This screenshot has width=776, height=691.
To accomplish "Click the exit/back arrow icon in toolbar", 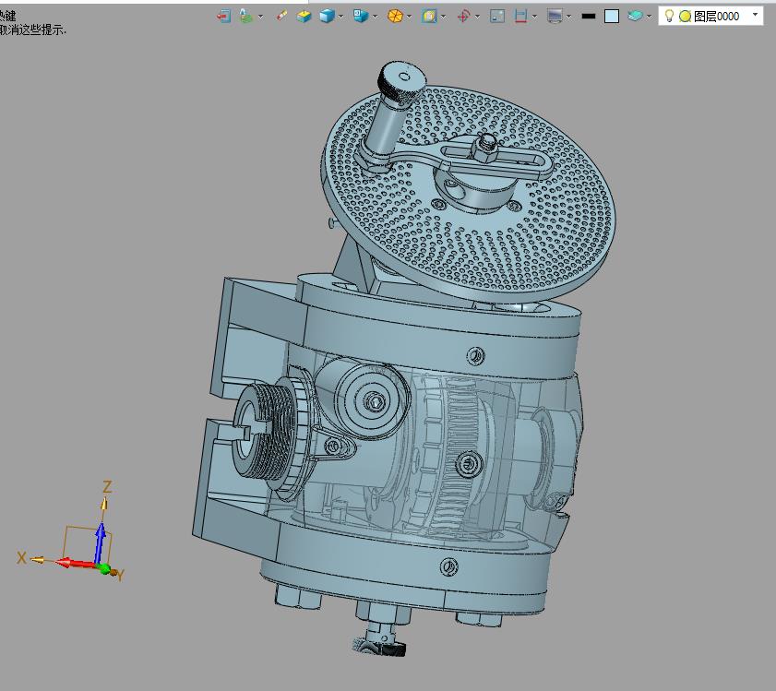I will [x=223, y=17].
